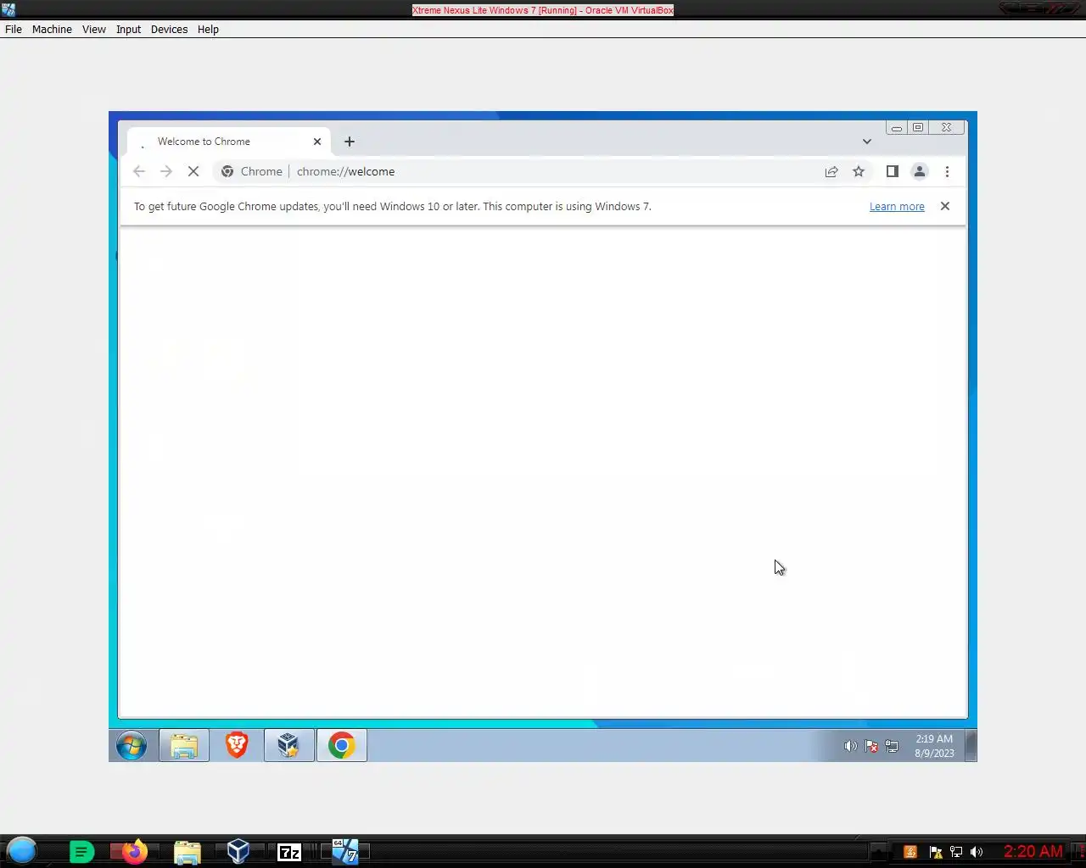Screen dimensions: 1086x868
Task: Click the orange host tray icon
Action: click(x=910, y=852)
